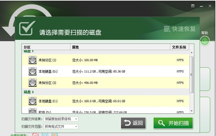Click the 快速恢复 title text
The image size is (216, 136).
click(184, 29)
